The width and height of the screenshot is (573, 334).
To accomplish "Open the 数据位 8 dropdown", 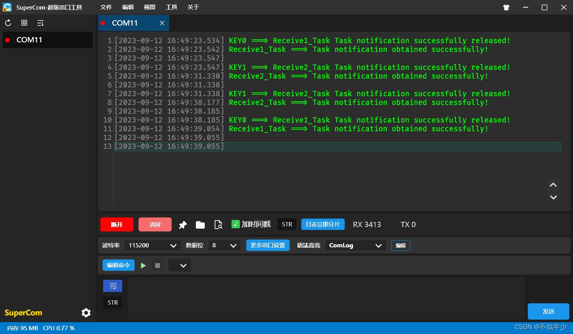I will click(x=225, y=245).
